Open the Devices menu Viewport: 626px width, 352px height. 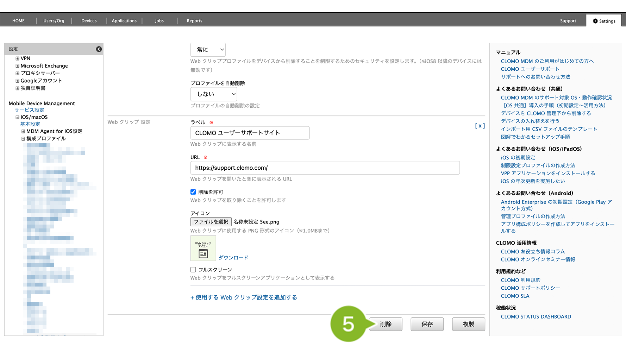pos(89,21)
